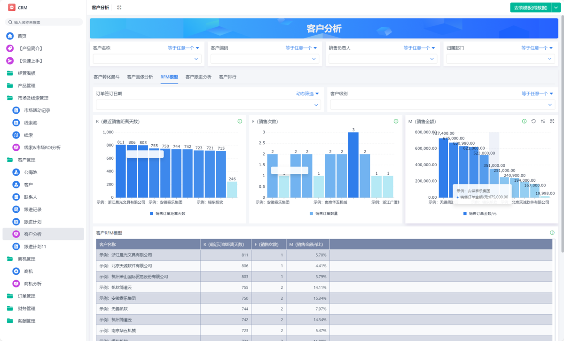Open 商机分析 in the sidebar
This screenshot has height=341, width=564.
(x=33, y=284)
